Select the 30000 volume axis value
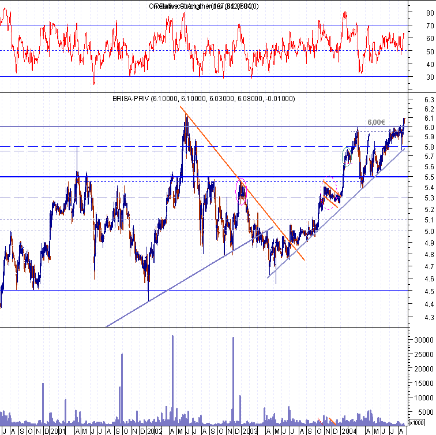 point(424,340)
